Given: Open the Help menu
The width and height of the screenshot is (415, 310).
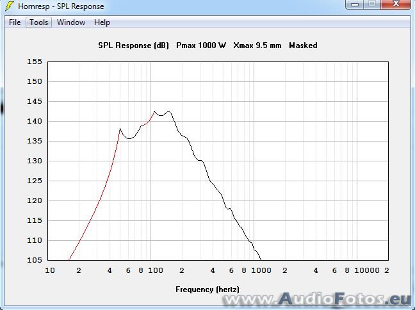Looking at the screenshot, I should (x=102, y=22).
